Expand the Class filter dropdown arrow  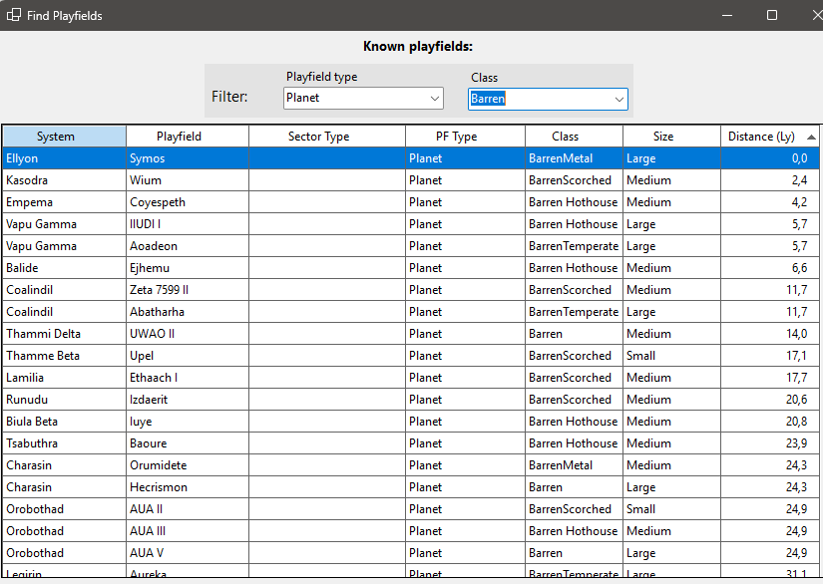tap(619, 99)
